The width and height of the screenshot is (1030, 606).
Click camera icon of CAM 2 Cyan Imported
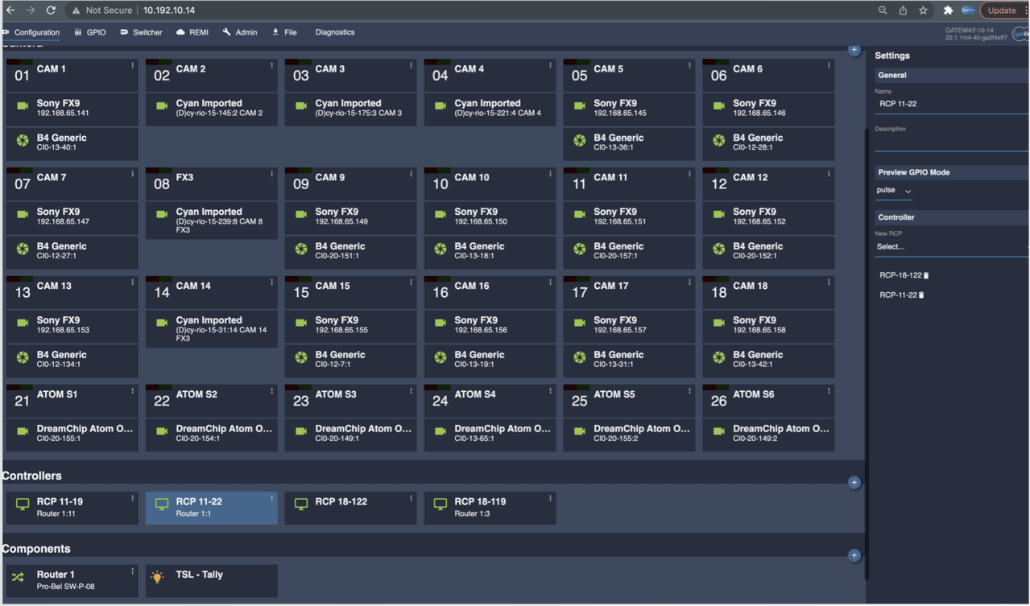click(162, 106)
